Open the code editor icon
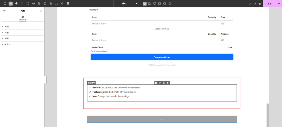This screenshot has width=282, height=127. coord(34,4)
